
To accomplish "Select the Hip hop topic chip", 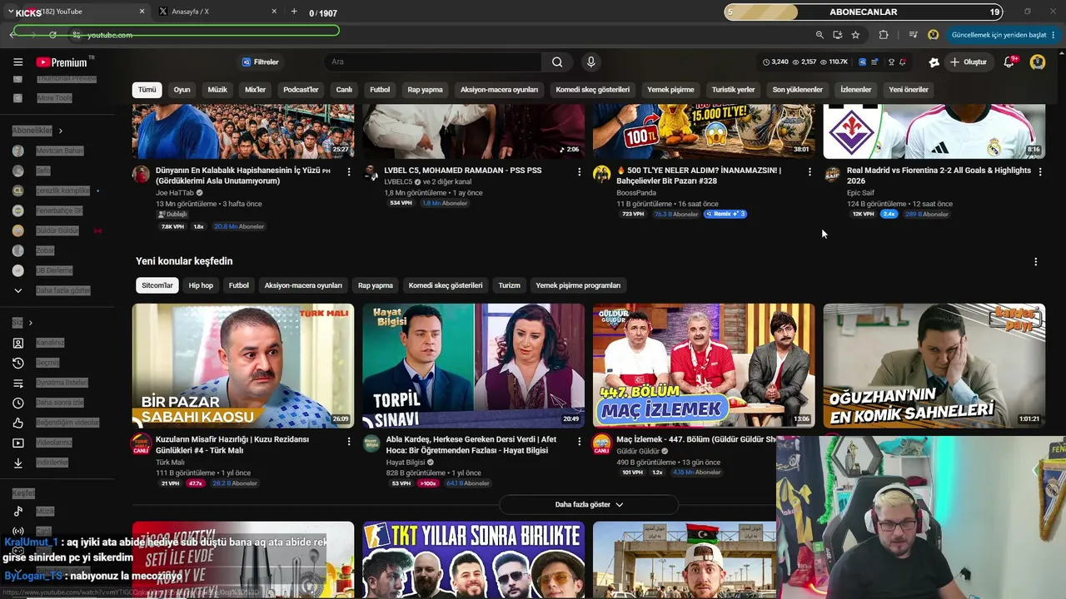I will [x=201, y=285].
